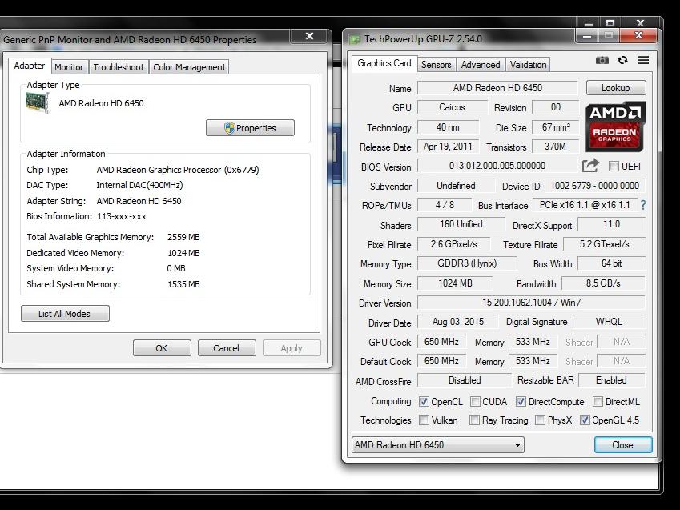This screenshot has width=680, height=510.
Task: Click the Total Available Graphics Memory value 2559 MB
Action: coord(183,237)
